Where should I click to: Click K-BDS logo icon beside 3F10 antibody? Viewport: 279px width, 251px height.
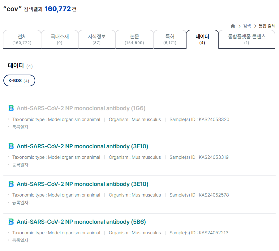point(11,146)
